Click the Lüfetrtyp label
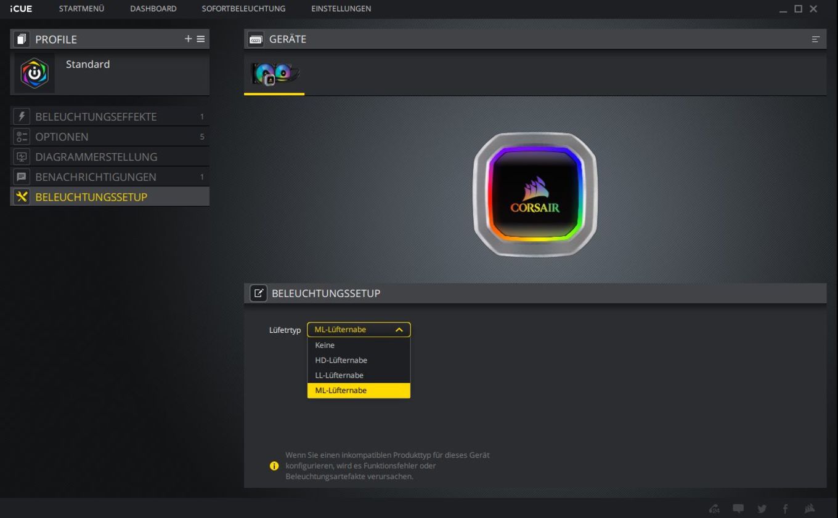Image resolution: width=838 pixels, height=518 pixels. tap(285, 330)
